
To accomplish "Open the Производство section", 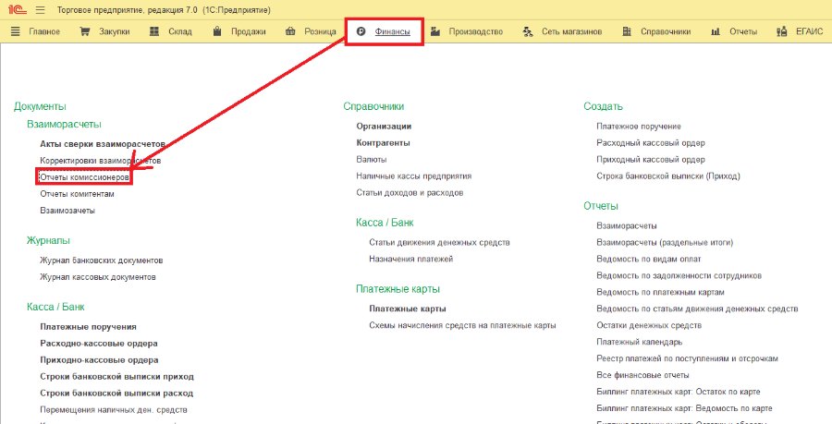I will tap(476, 31).
